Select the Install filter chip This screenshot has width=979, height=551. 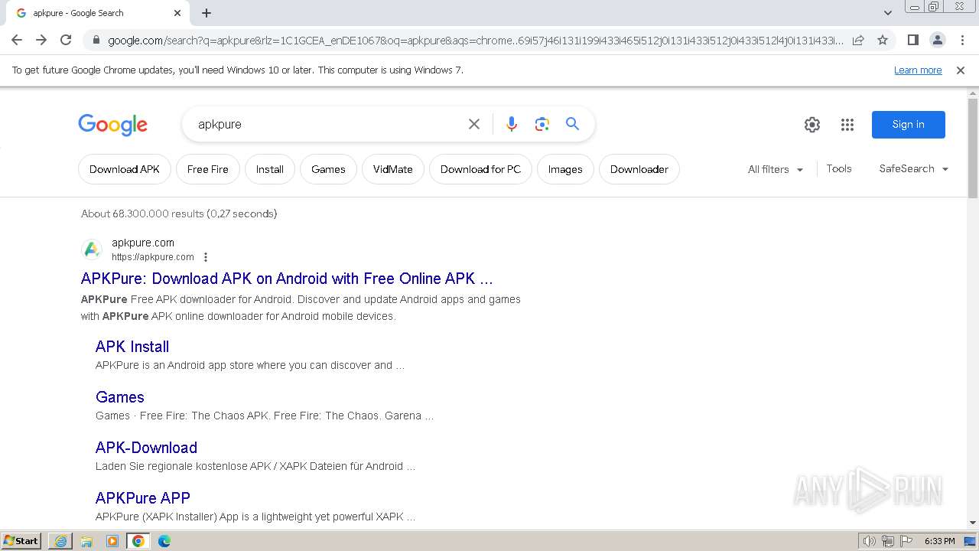[x=270, y=169]
